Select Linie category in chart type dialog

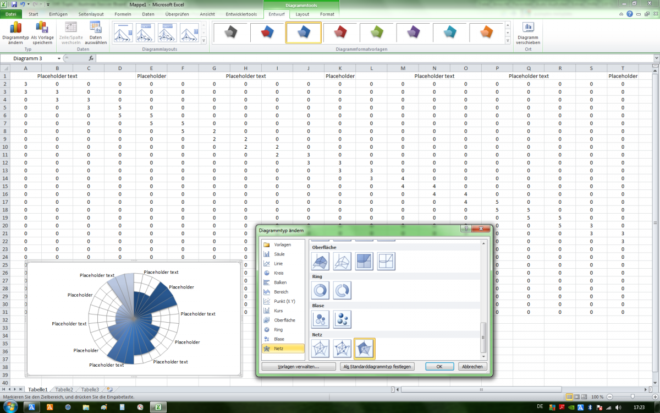coord(283,264)
